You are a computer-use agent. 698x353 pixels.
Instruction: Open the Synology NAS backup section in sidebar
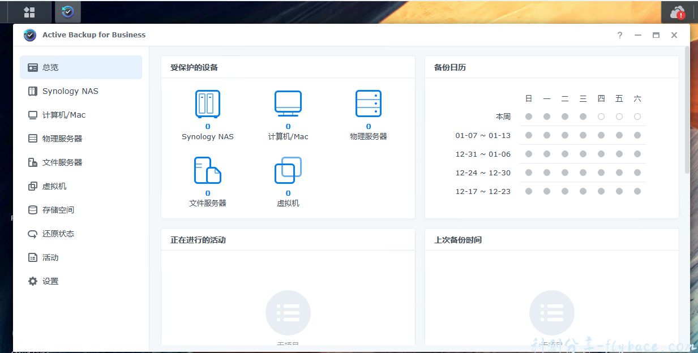click(70, 91)
